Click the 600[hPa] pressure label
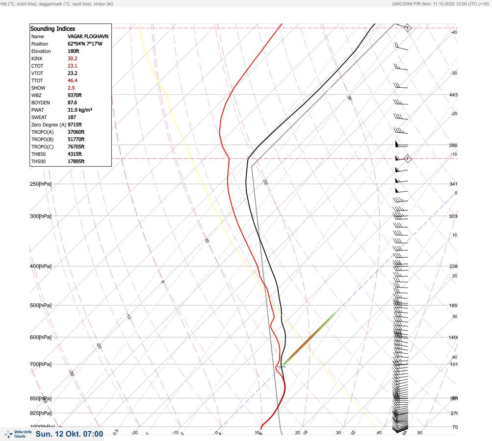The width and height of the screenshot is (492, 441). point(41,337)
